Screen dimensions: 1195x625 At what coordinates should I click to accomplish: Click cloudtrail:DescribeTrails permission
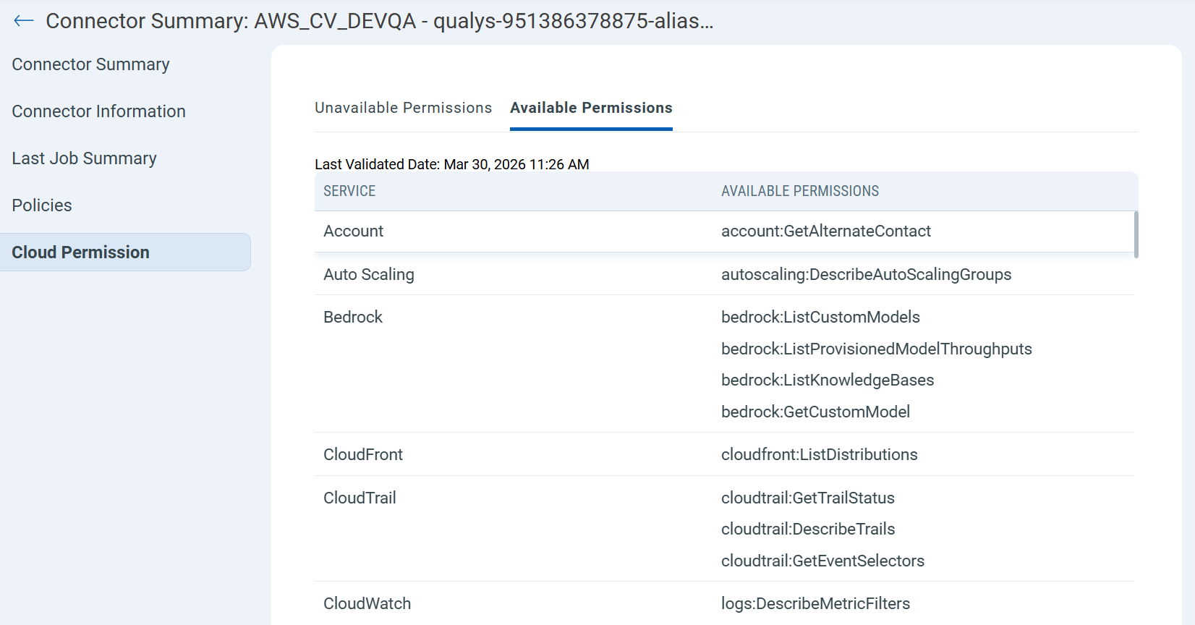(x=808, y=530)
